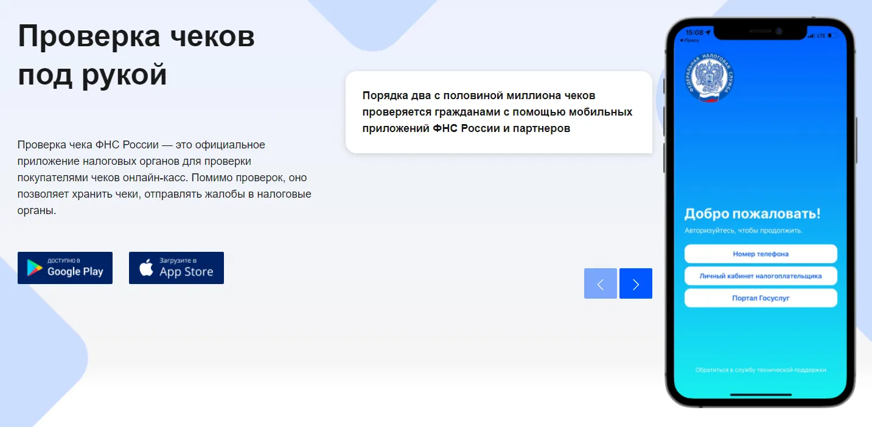Click the LTE network indicator
Viewport: 872px width, 427px height.
click(821, 36)
